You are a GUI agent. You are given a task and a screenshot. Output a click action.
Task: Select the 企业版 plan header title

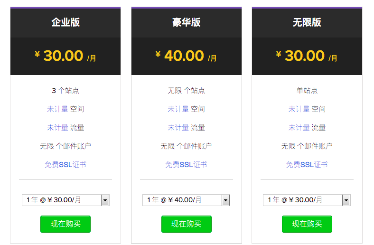coord(65,22)
